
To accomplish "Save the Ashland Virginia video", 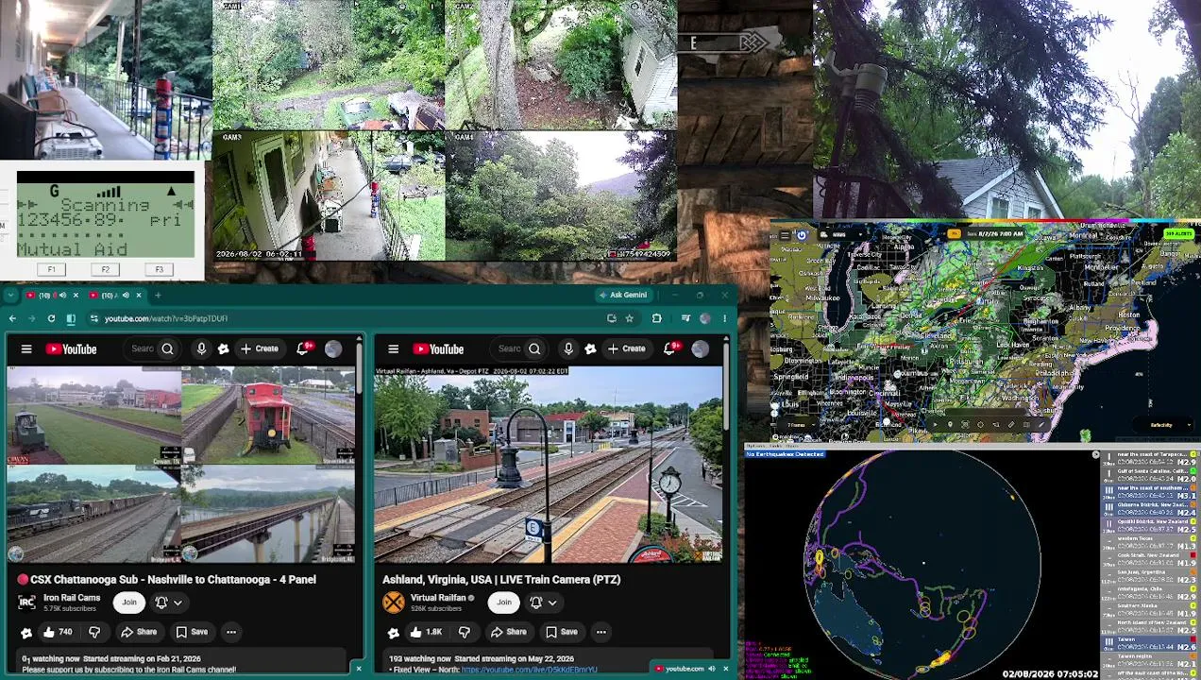I will [561, 632].
